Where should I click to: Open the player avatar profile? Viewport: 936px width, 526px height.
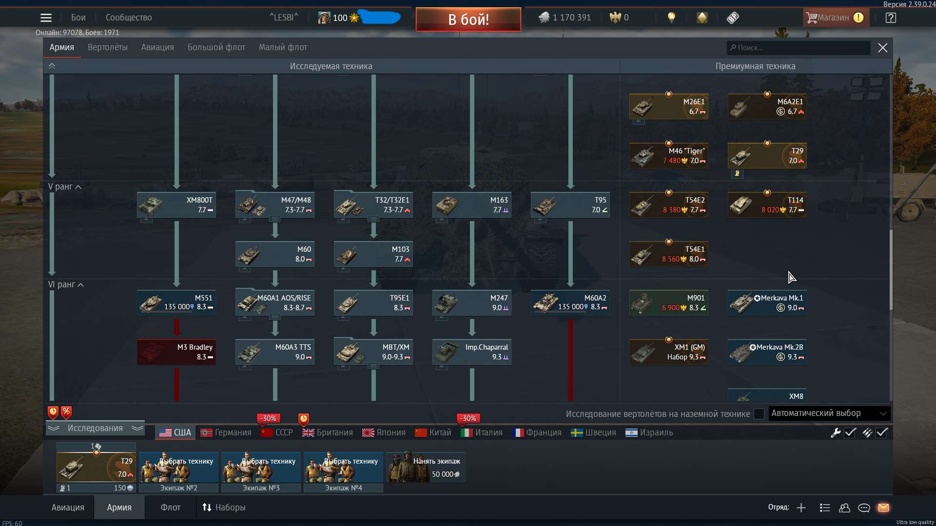coord(324,18)
